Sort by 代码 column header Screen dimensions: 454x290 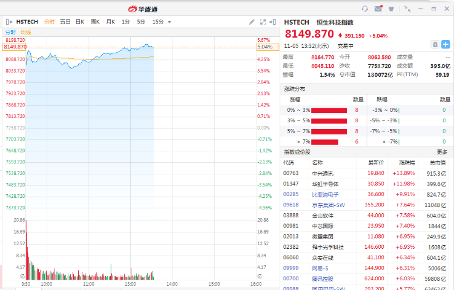[x=288, y=162]
